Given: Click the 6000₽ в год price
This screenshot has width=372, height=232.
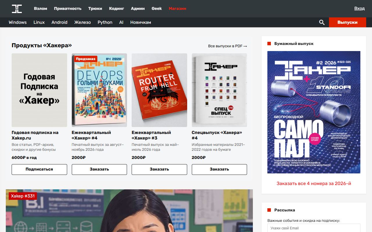Looking at the screenshot, I should 24,158.
